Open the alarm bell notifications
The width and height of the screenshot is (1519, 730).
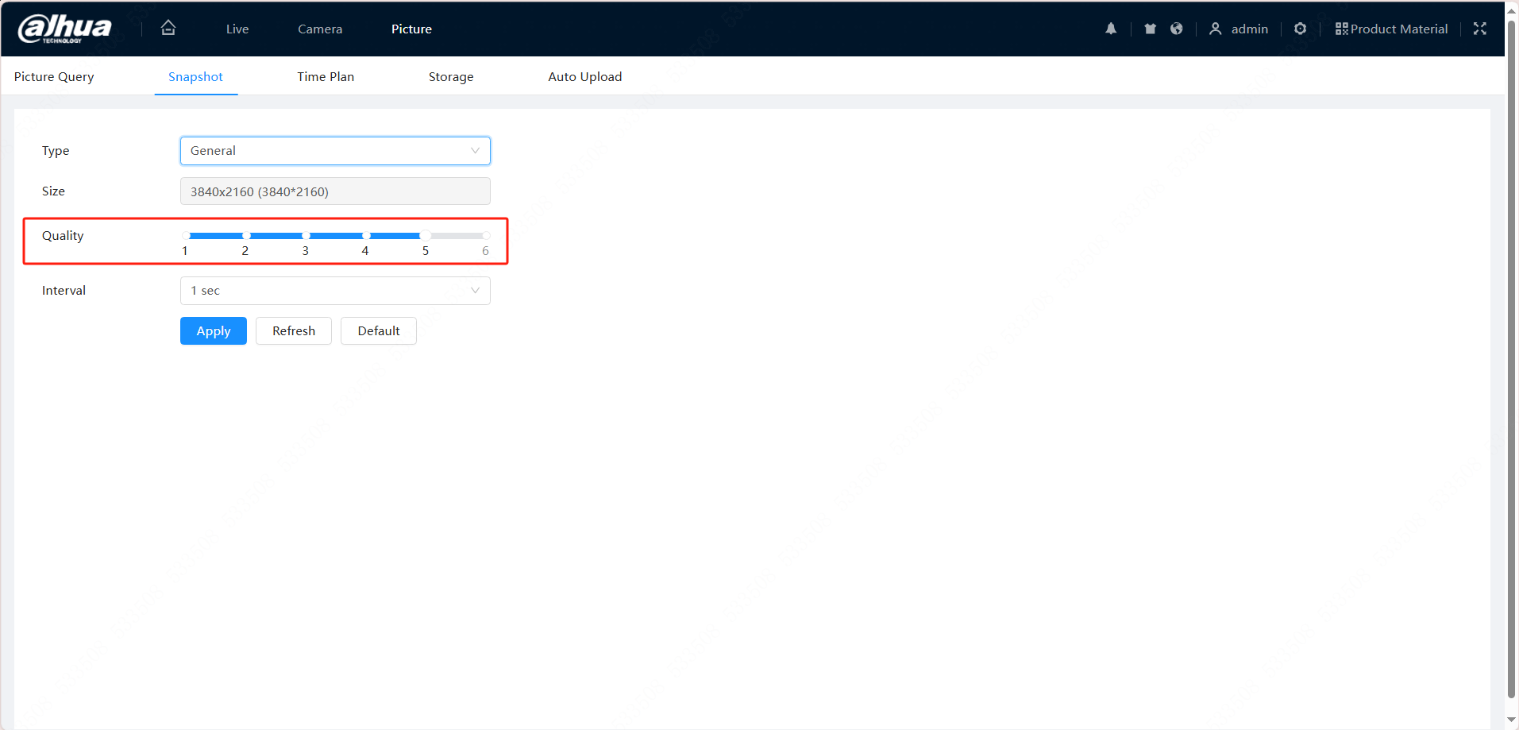(1111, 29)
